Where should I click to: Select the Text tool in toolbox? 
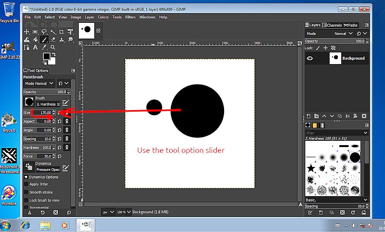35,48
